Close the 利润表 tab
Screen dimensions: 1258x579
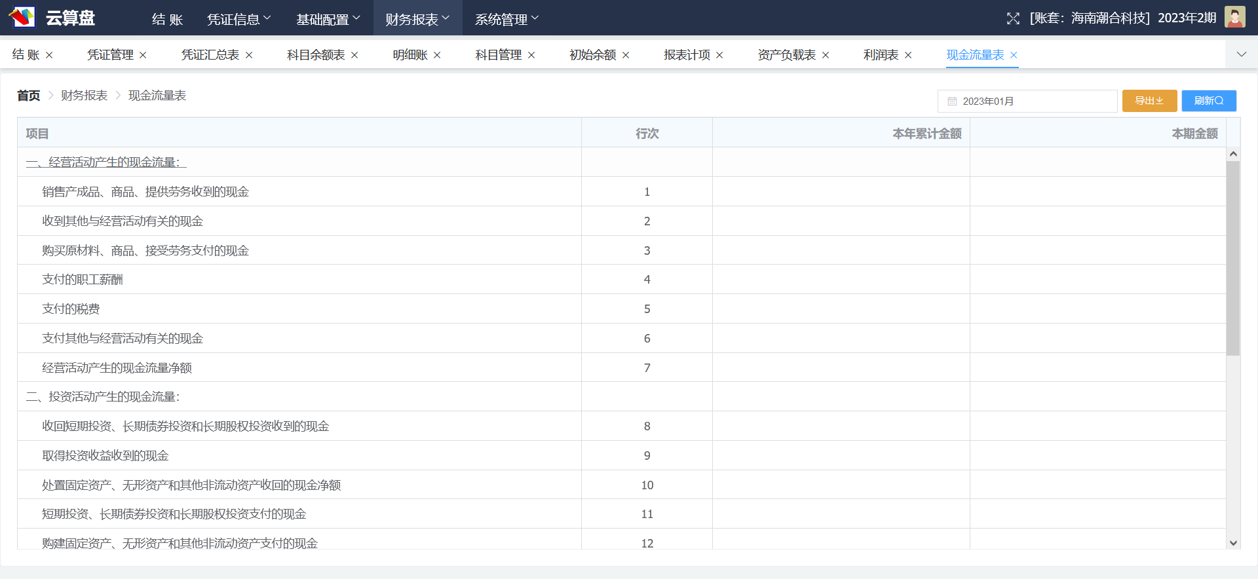point(908,56)
